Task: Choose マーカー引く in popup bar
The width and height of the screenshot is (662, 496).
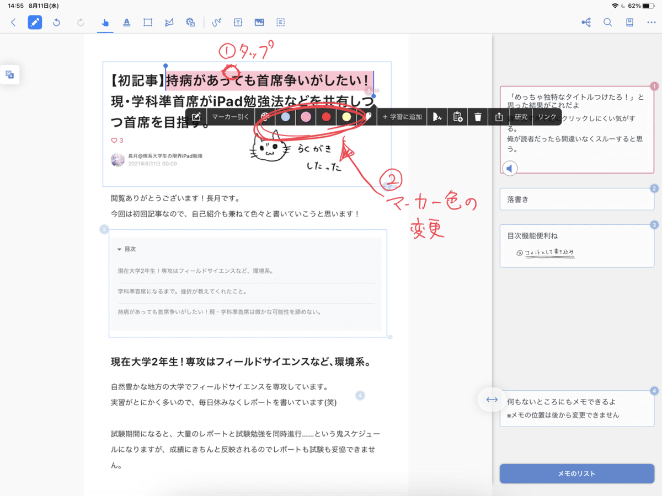Action: pos(231,117)
